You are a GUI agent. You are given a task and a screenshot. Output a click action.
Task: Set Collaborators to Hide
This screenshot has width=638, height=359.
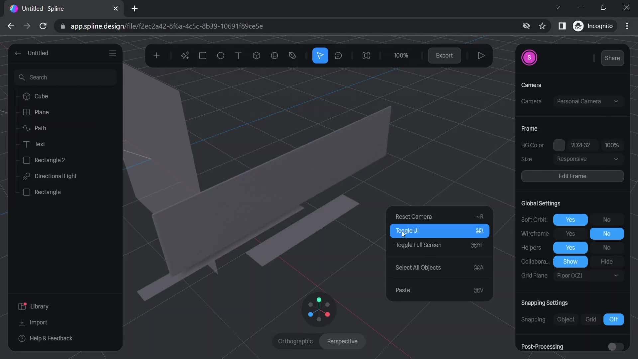(607, 262)
